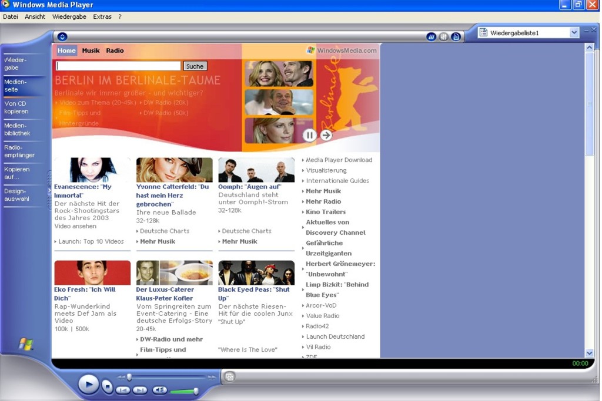The height and width of the screenshot is (401, 602).
Task: Open the DW-Radio und mehr link
Action: (x=171, y=339)
